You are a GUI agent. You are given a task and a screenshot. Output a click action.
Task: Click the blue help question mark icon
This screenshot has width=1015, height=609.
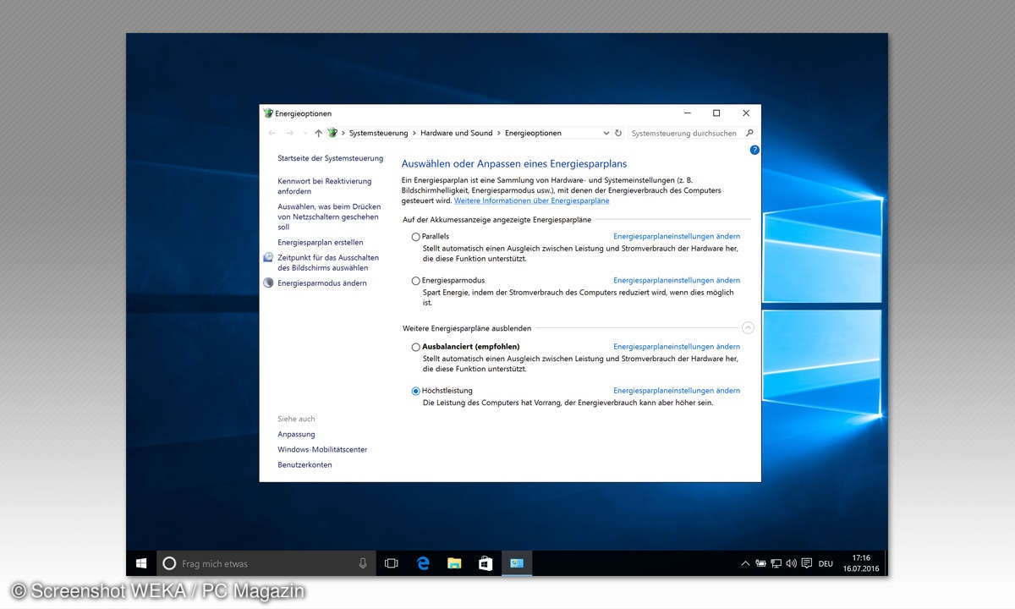coord(754,150)
